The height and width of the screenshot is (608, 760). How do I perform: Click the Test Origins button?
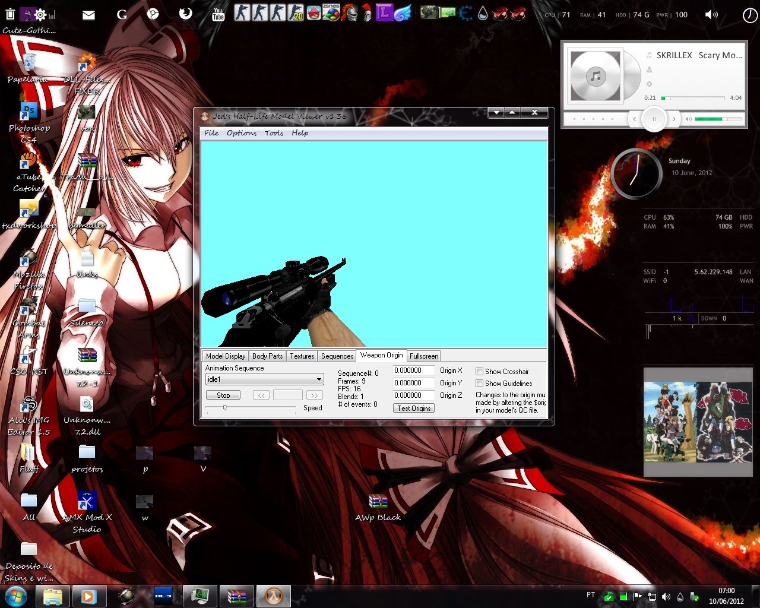click(414, 408)
